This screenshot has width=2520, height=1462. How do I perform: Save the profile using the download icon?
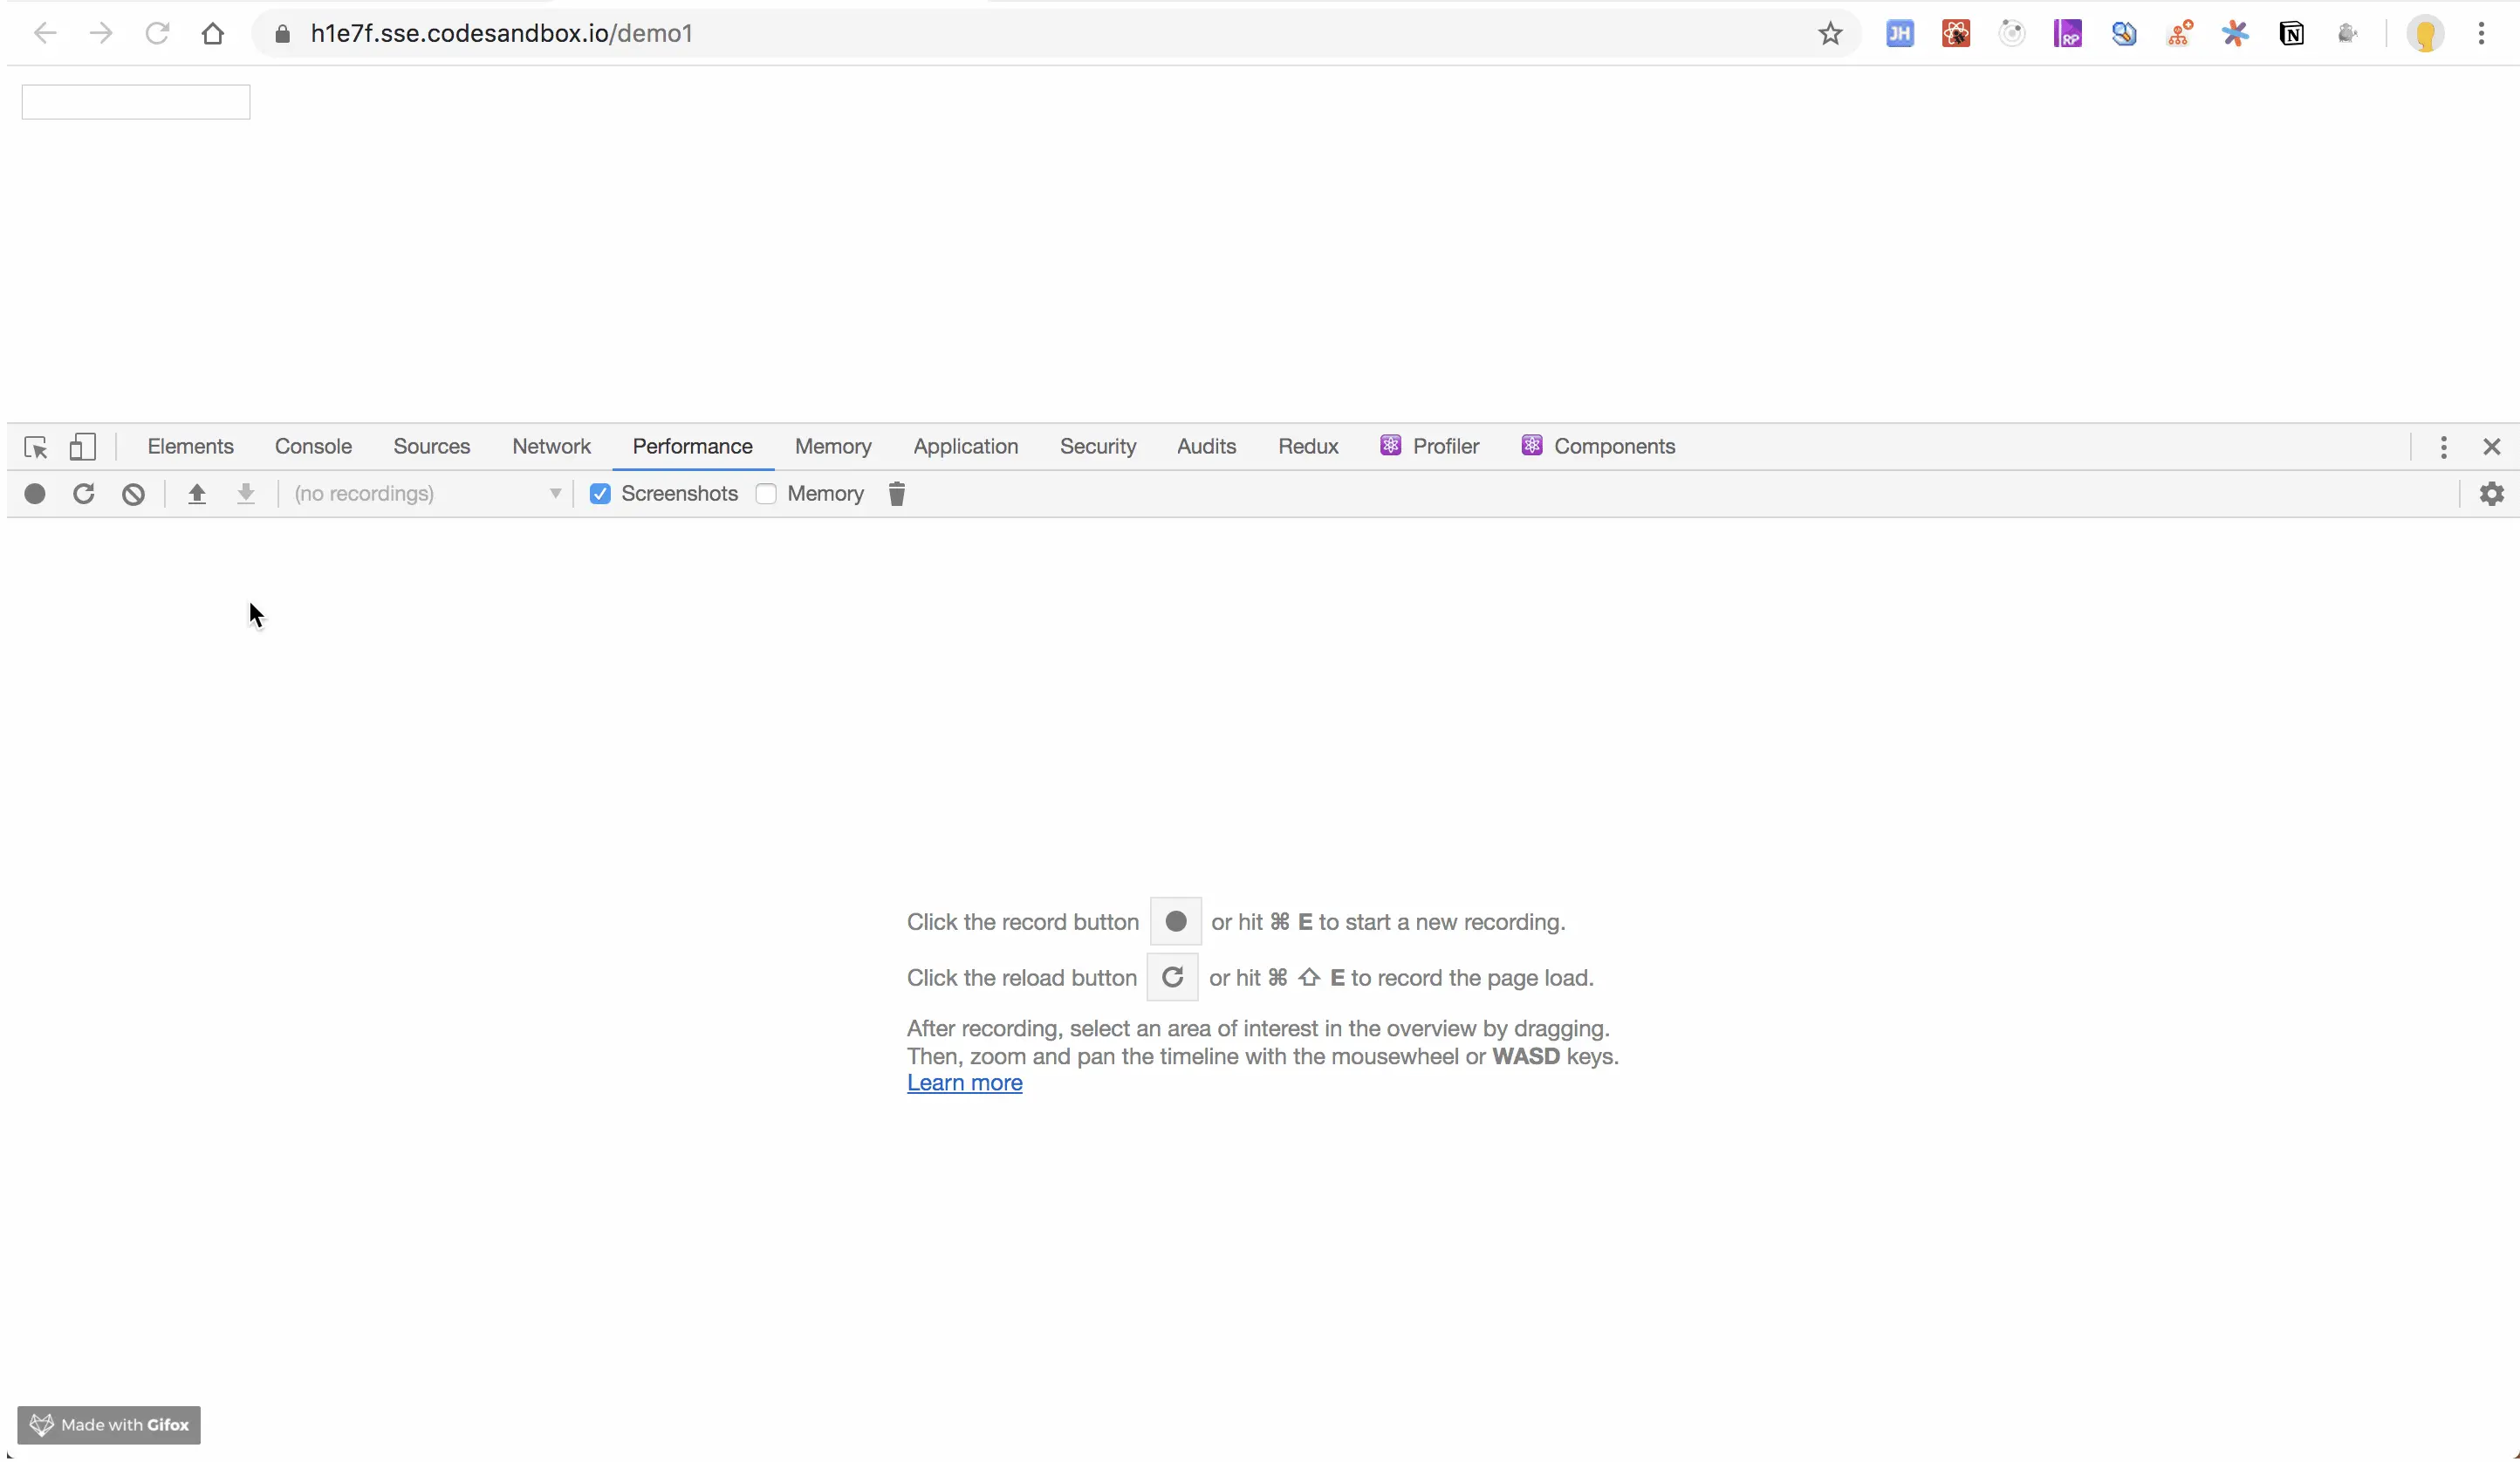(x=246, y=494)
